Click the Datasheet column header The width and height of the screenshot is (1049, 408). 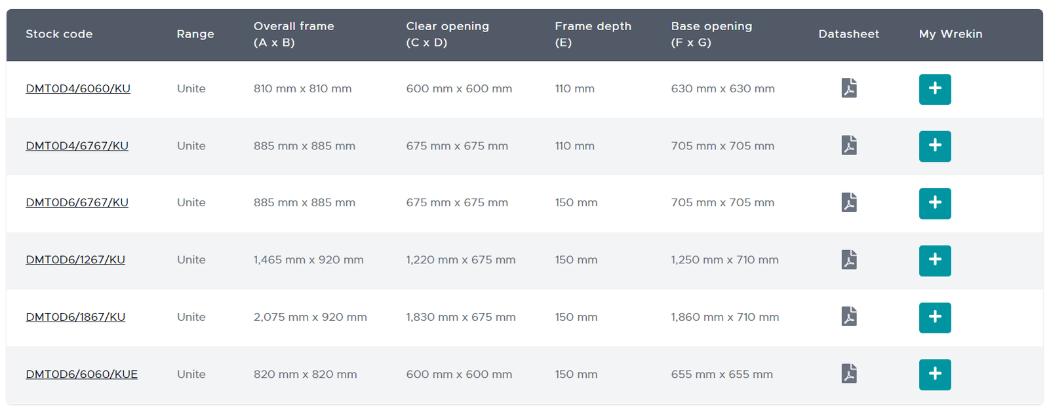click(848, 34)
